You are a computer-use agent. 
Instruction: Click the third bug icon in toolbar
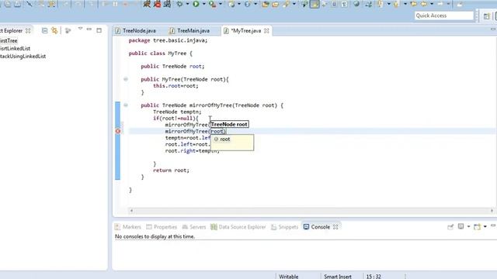168,4
